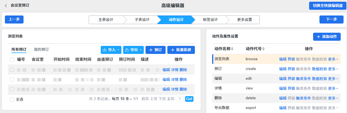347x113 pixels.
Task: Click 触发条件 for the view action
Action: pyautogui.click(x=303, y=88)
